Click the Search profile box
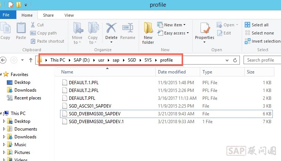281x161 pixels. pyautogui.click(x=262, y=60)
